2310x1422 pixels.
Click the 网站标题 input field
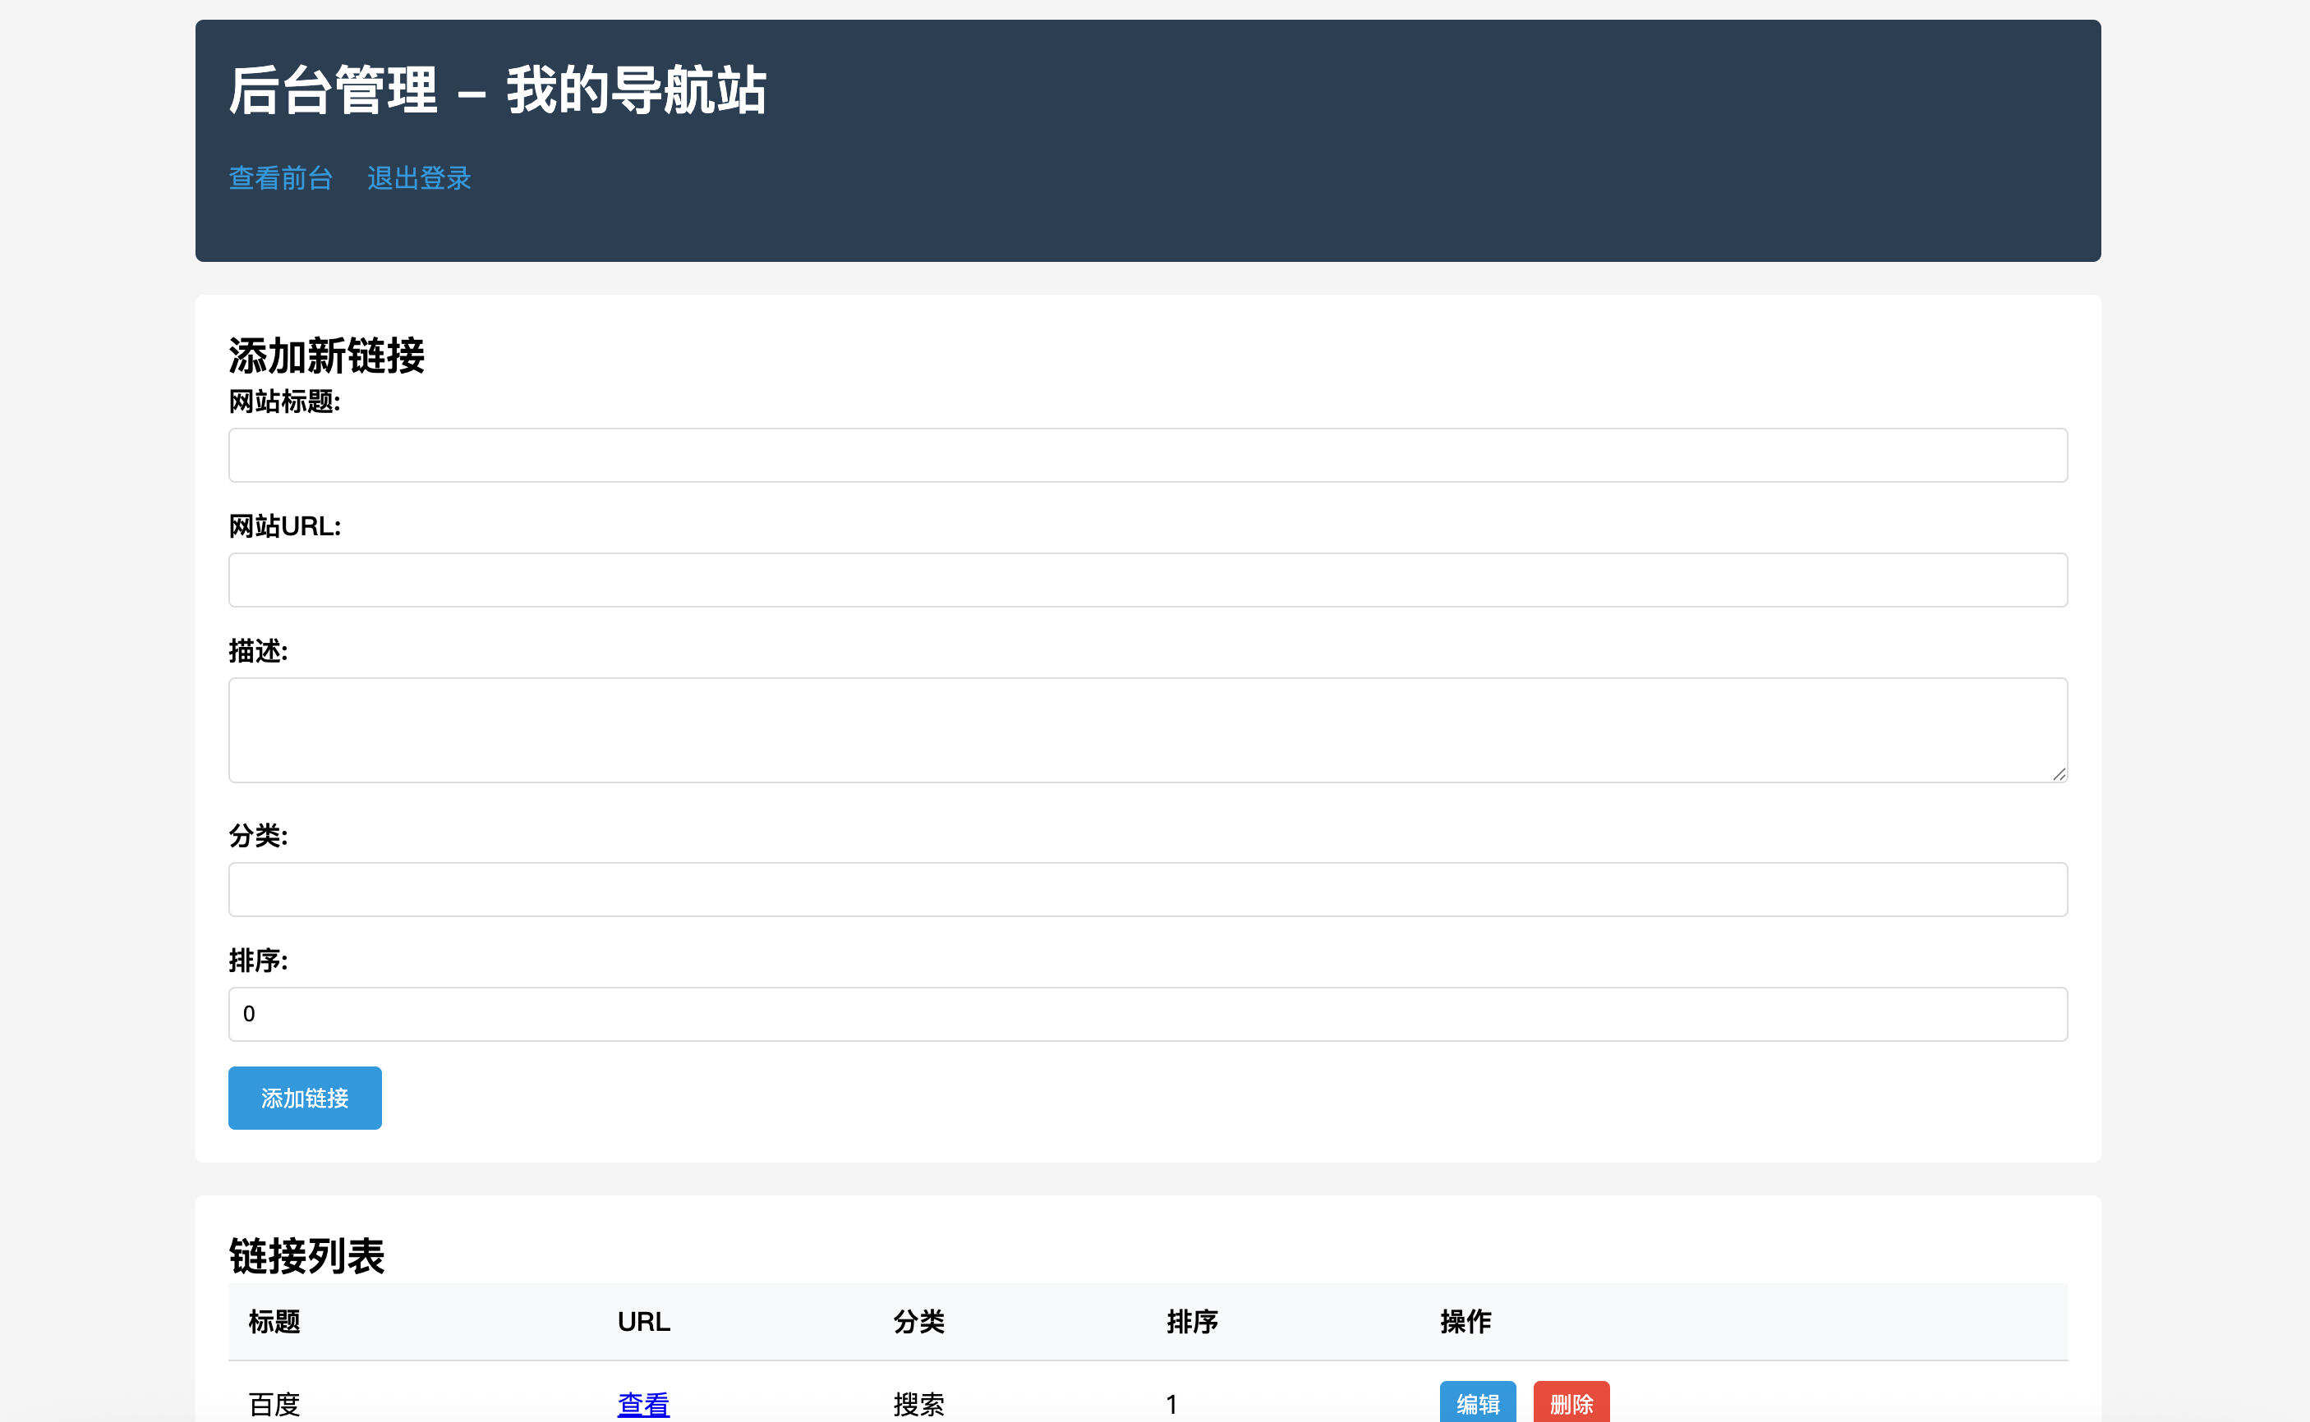pos(1146,454)
